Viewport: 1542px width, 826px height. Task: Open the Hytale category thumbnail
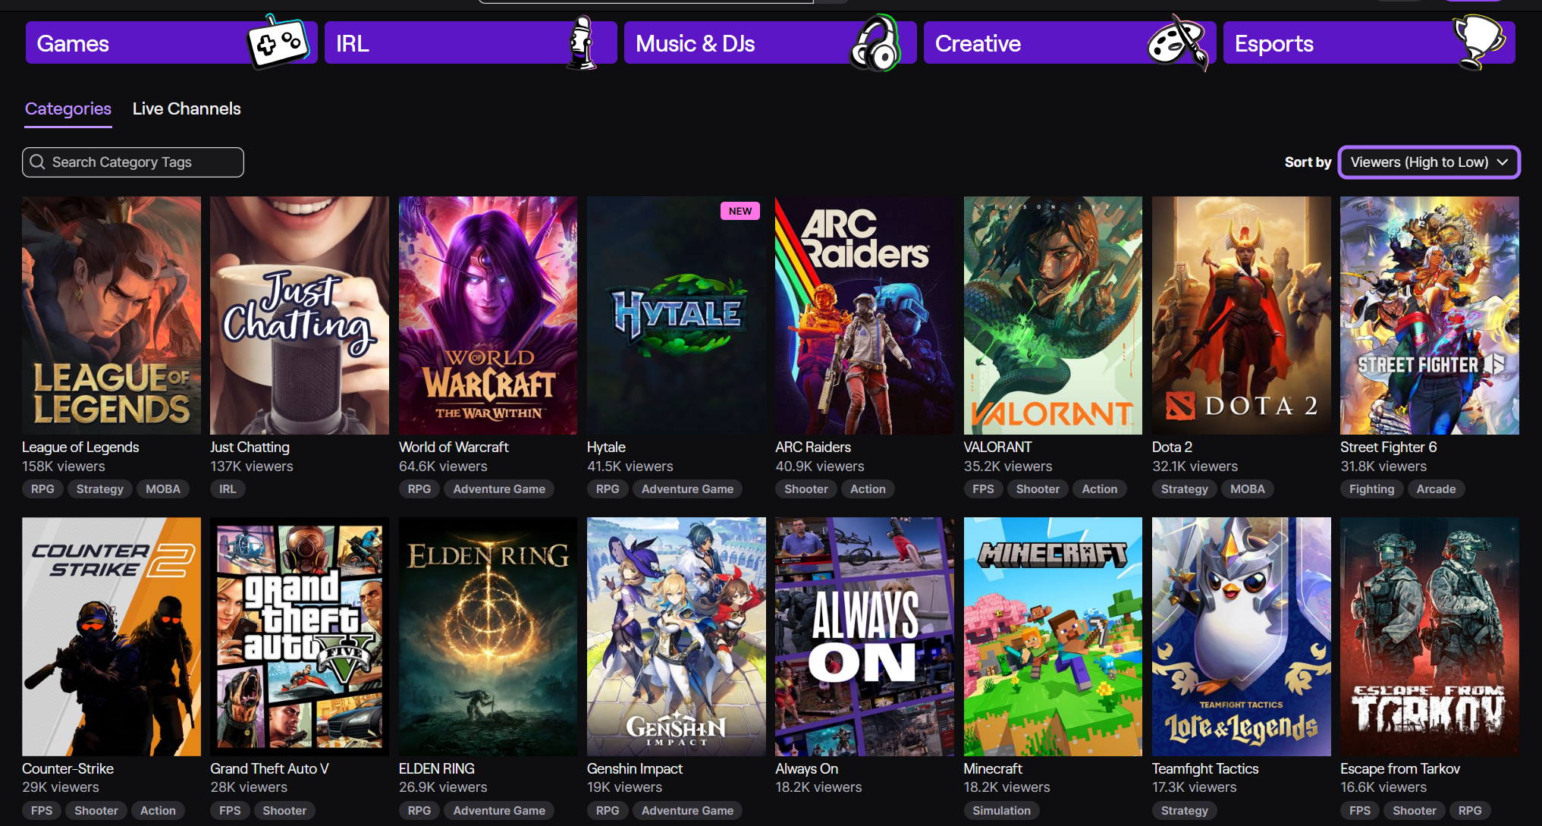[x=676, y=316]
